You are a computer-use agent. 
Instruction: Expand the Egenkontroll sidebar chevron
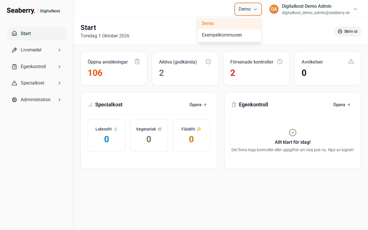click(x=60, y=67)
